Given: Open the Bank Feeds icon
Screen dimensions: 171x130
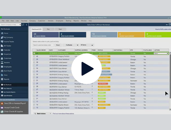Looking at the screenshot, I should pos(2,71).
